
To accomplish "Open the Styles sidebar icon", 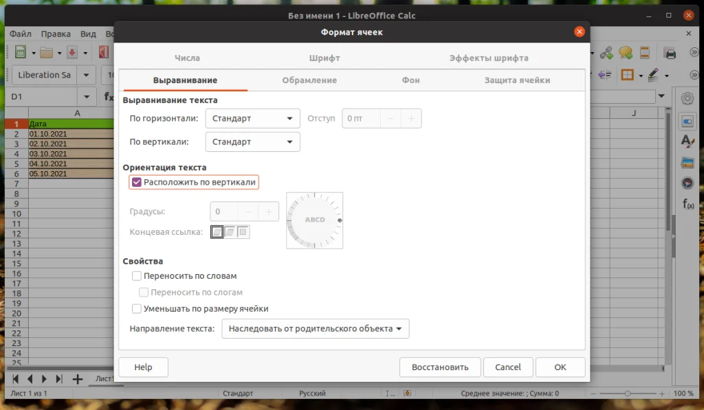I will click(x=686, y=141).
